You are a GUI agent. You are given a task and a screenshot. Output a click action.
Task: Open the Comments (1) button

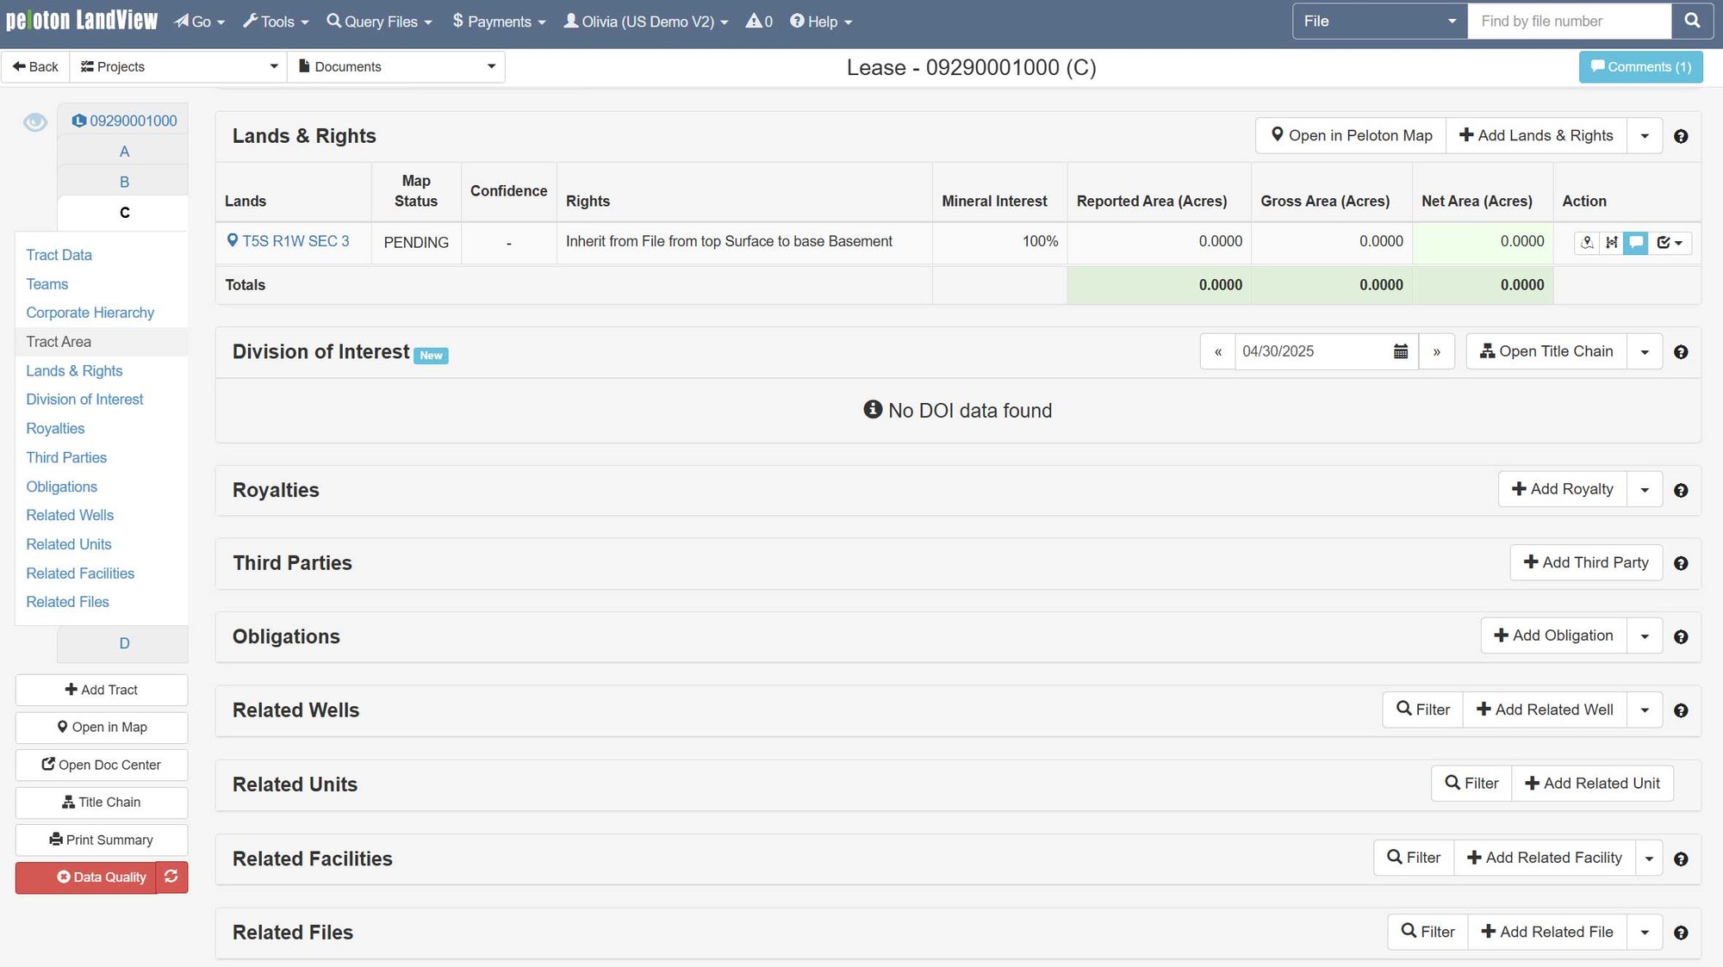(1640, 66)
